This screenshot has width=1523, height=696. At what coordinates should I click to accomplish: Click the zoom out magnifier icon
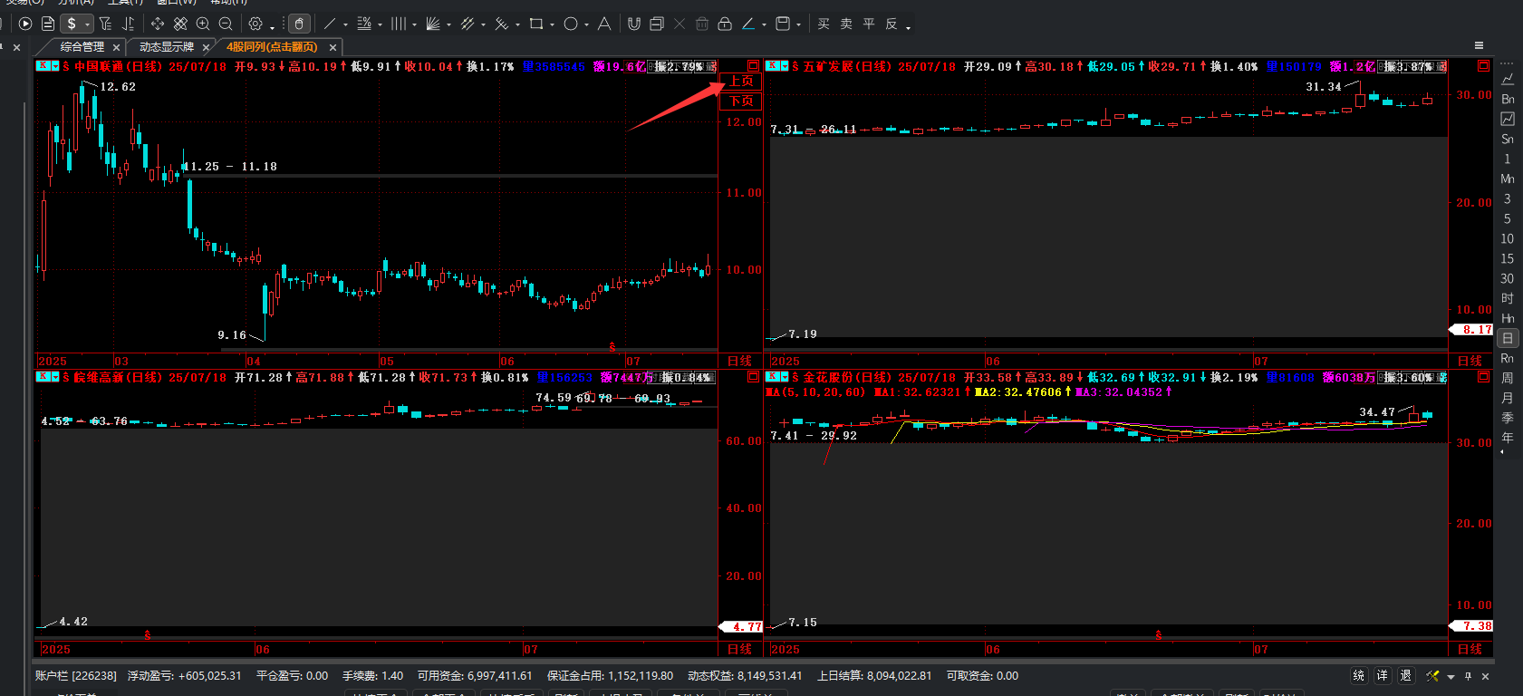point(226,24)
